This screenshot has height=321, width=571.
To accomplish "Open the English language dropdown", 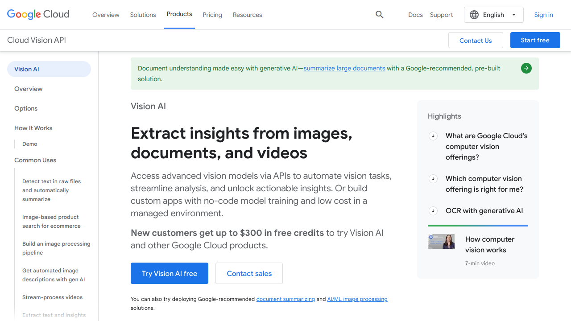I will pyautogui.click(x=494, y=15).
